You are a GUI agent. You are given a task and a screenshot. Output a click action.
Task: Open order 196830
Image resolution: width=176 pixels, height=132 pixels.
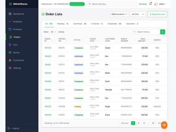coord(48,115)
